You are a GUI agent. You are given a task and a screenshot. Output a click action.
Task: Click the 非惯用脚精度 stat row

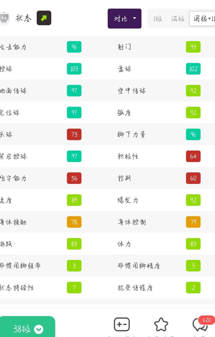pyautogui.click(x=139, y=266)
